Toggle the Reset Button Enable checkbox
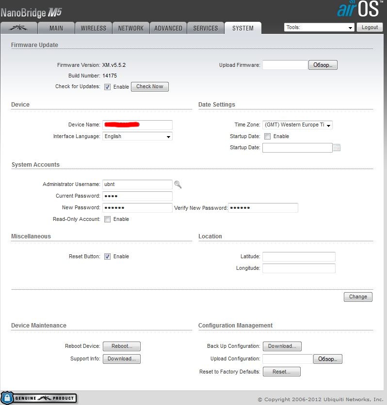This screenshot has height=405, width=387. pos(107,256)
